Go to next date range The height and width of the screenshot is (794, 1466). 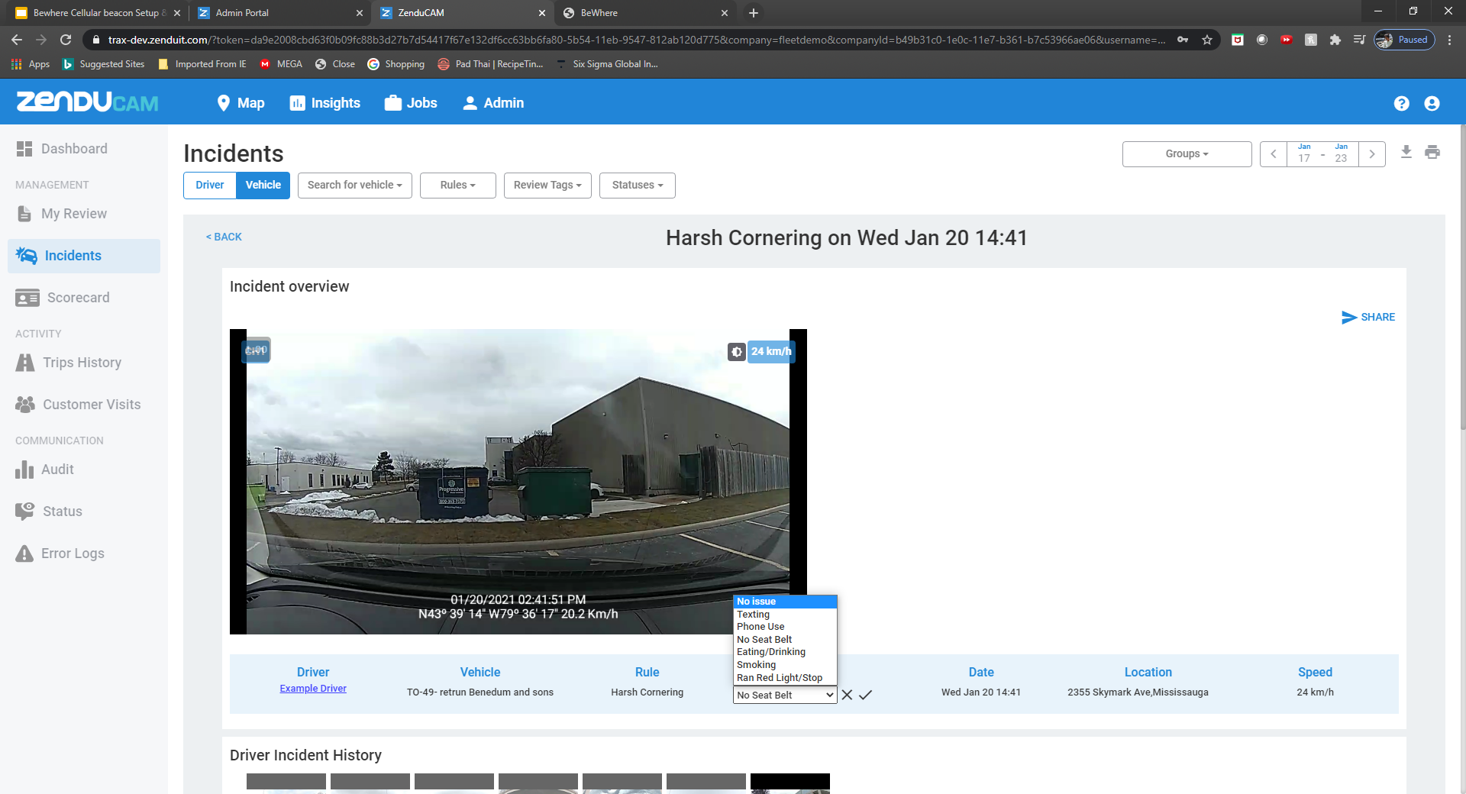point(1372,154)
